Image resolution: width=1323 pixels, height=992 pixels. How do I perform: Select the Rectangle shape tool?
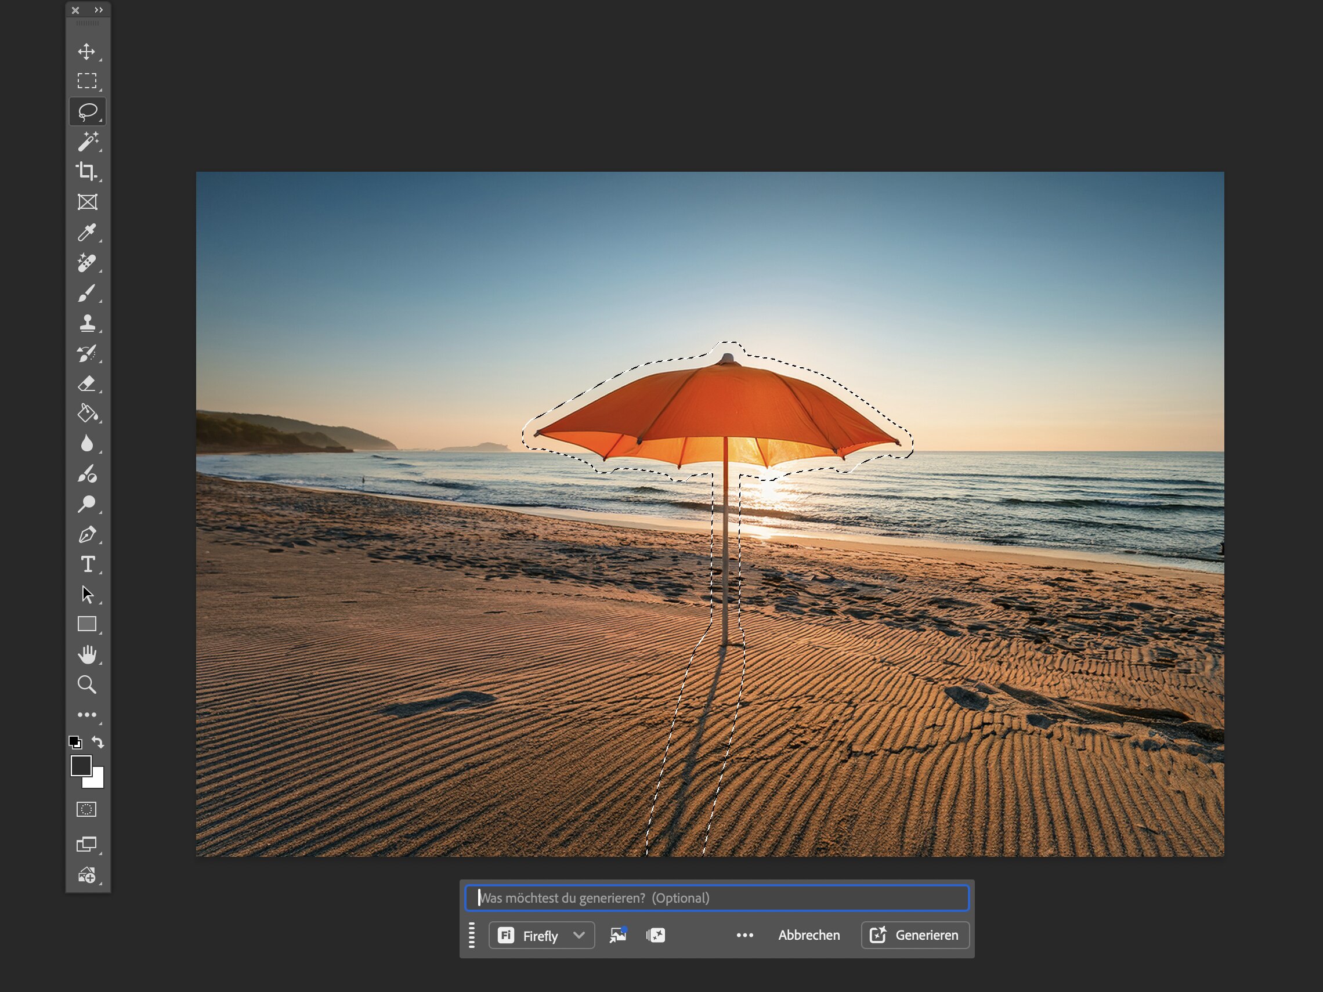point(86,625)
